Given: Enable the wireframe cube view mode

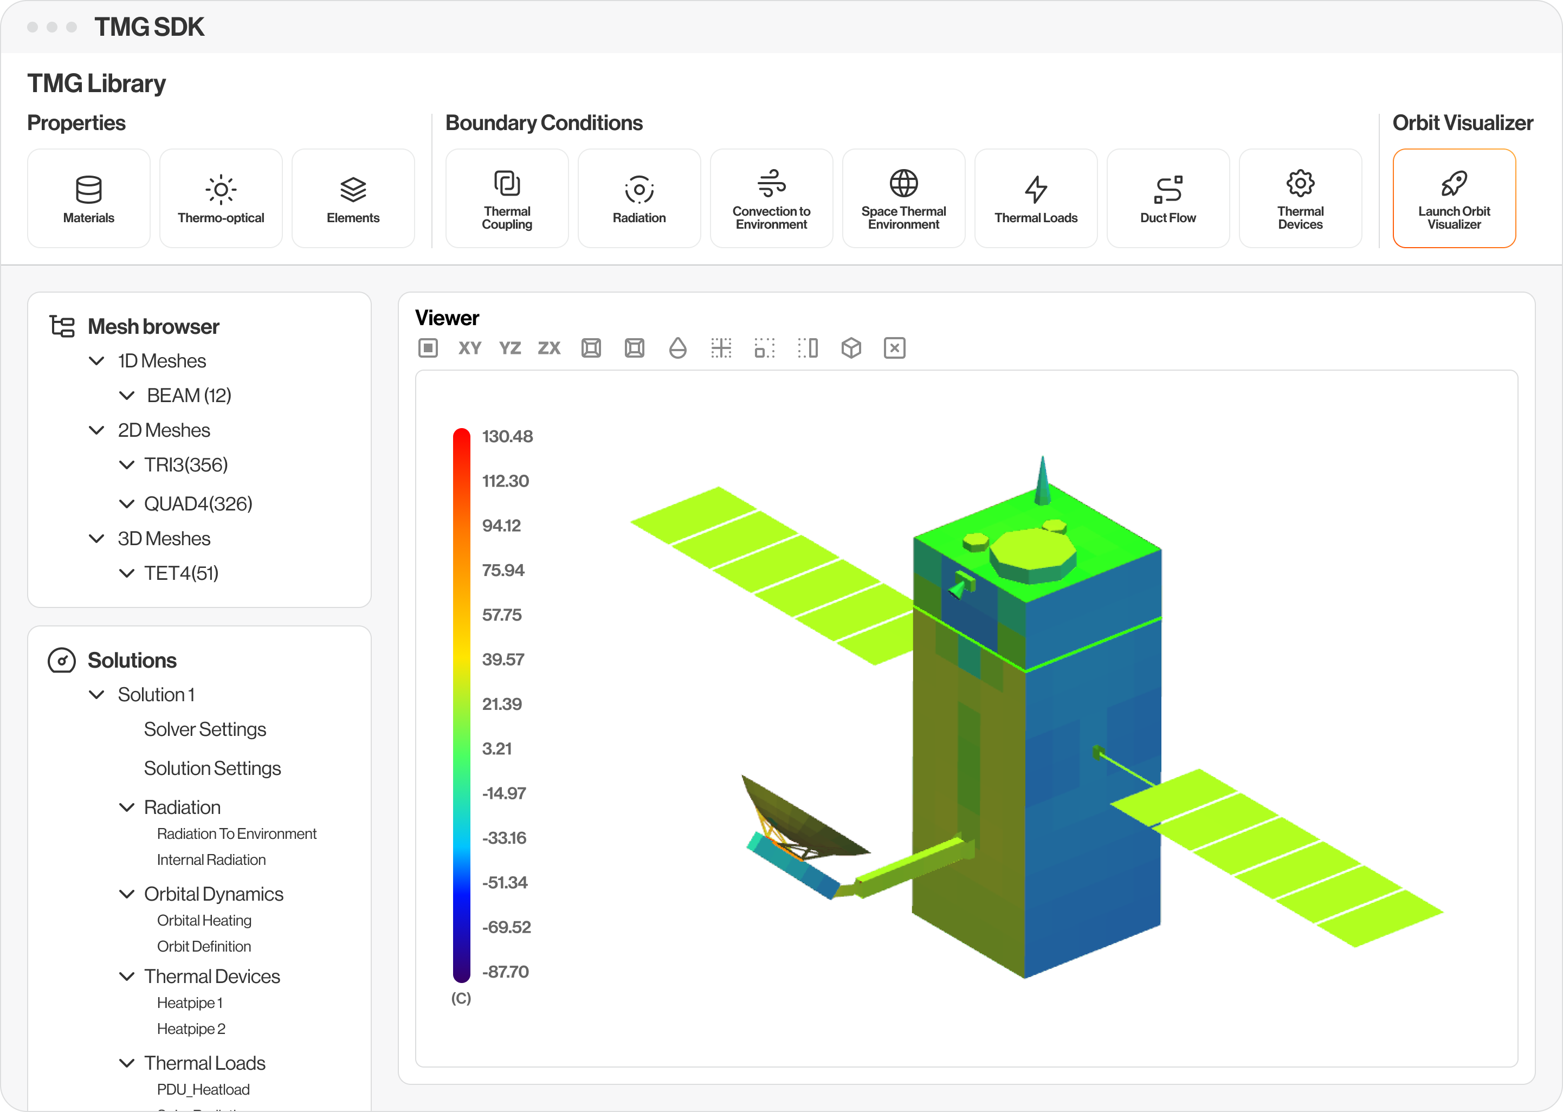Looking at the screenshot, I should [x=851, y=348].
